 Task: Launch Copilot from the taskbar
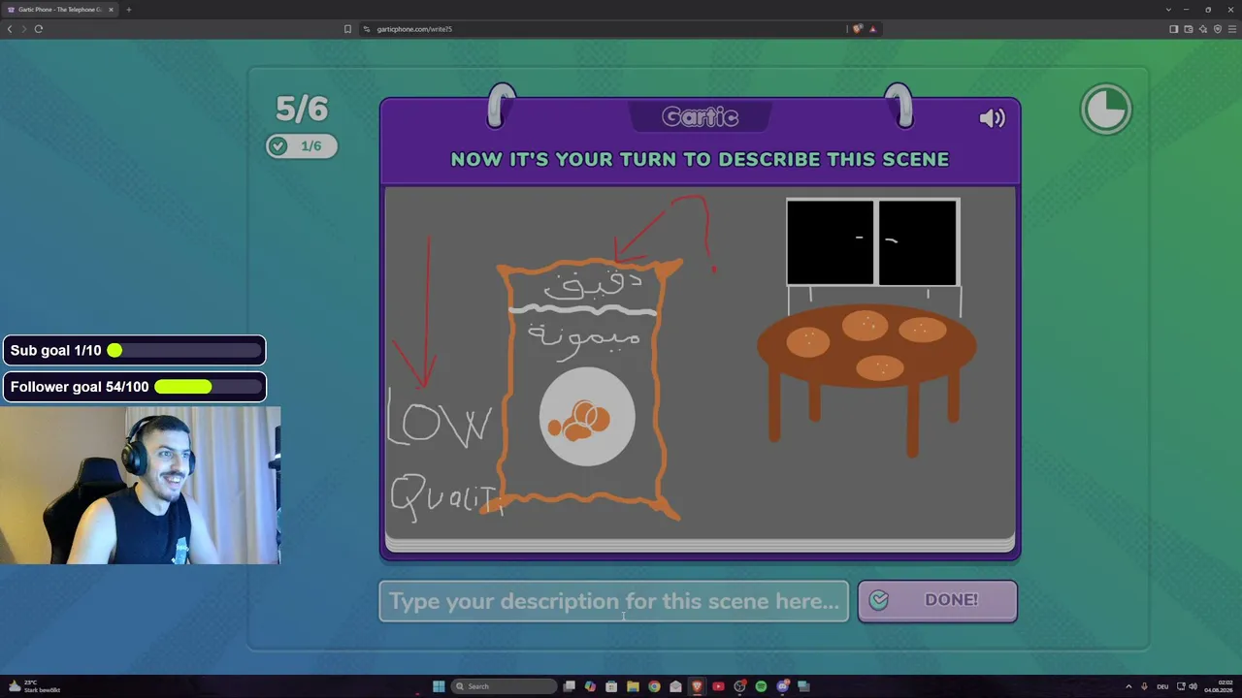pos(590,686)
